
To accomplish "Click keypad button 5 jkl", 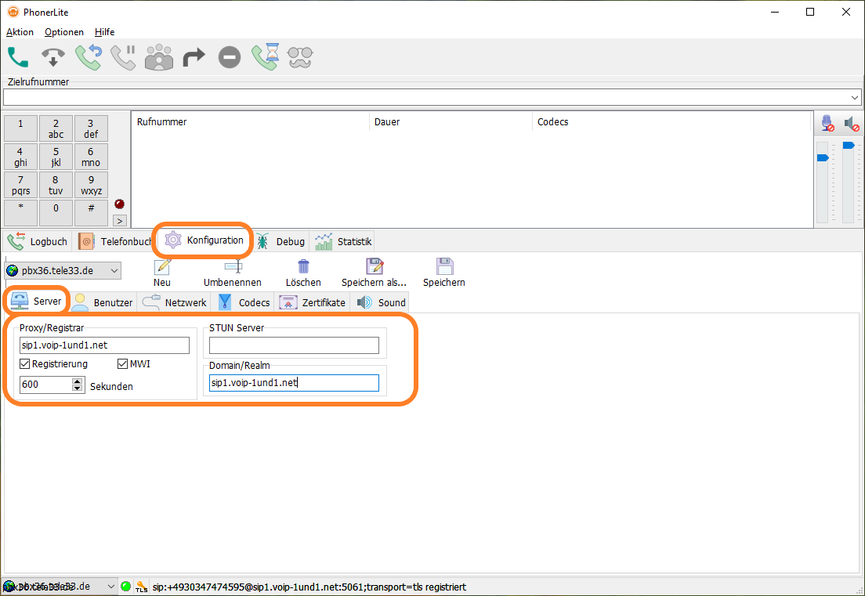I will pos(56,157).
